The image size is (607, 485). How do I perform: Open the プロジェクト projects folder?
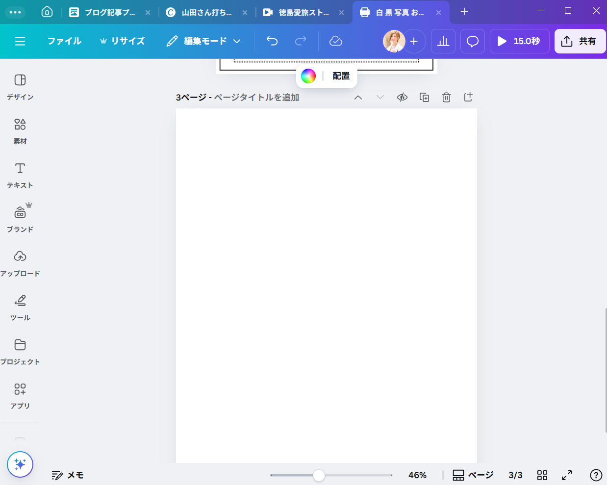(x=20, y=352)
